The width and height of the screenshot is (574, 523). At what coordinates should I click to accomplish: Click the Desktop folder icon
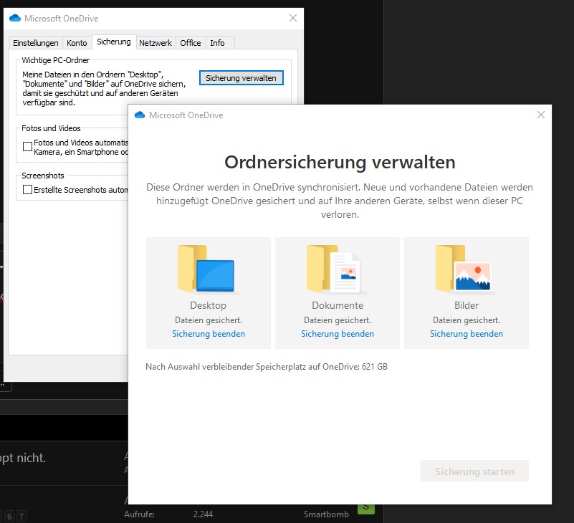[x=206, y=269]
